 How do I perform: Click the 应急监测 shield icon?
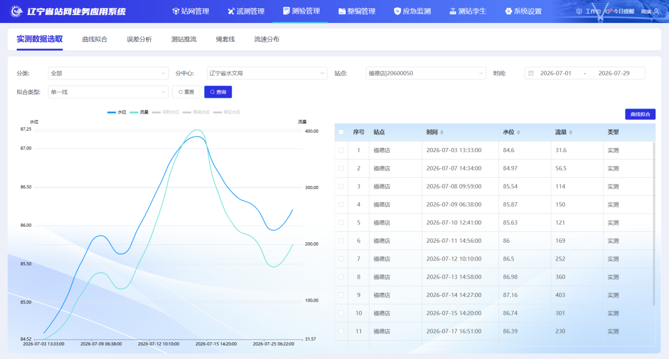pyautogui.click(x=397, y=11)
